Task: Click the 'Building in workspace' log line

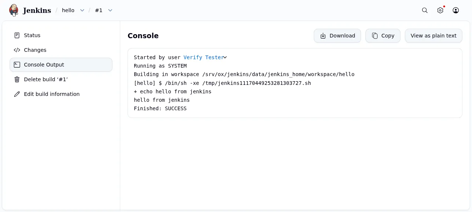Action: pos(244,74)
